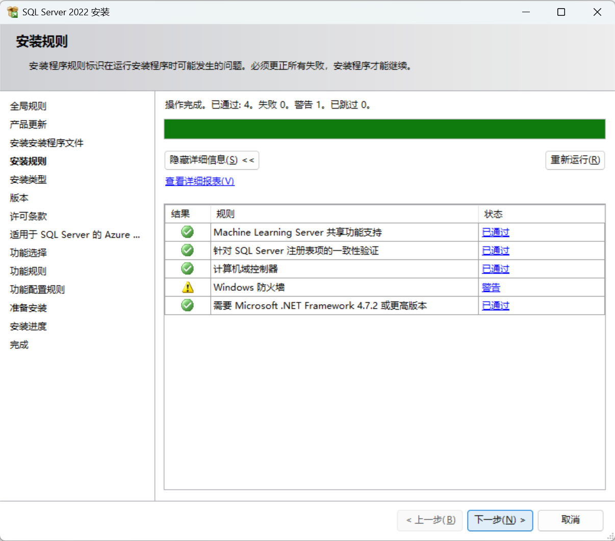Select 版本 step in sidebar
Viewport: 615px width, 541px height.
coord(19,198)
